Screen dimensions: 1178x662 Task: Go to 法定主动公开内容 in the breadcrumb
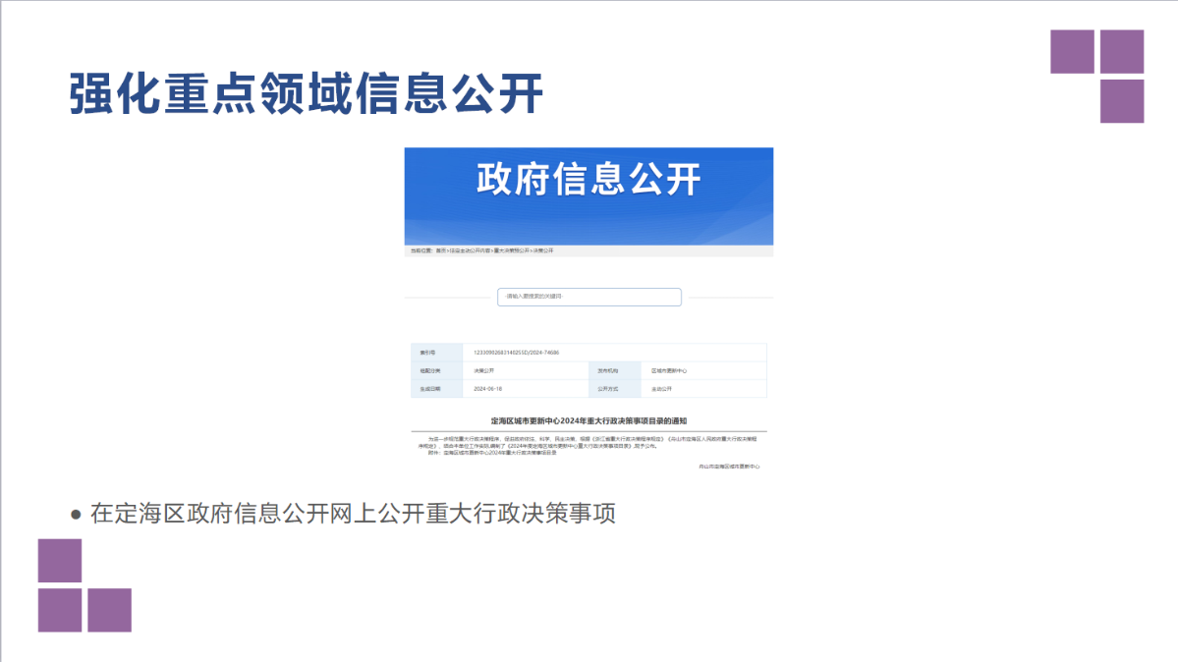coord(471,251)
